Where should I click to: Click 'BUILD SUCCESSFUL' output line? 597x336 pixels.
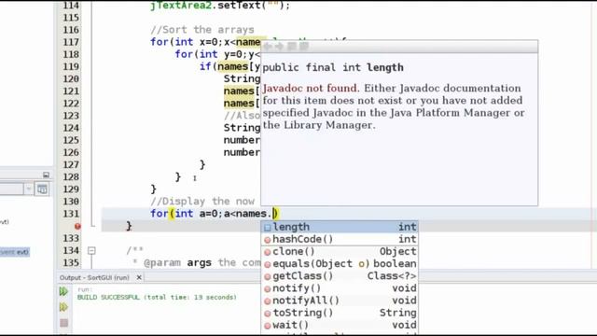point(157,297)
